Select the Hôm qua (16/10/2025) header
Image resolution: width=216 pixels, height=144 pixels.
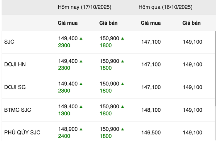165,7
